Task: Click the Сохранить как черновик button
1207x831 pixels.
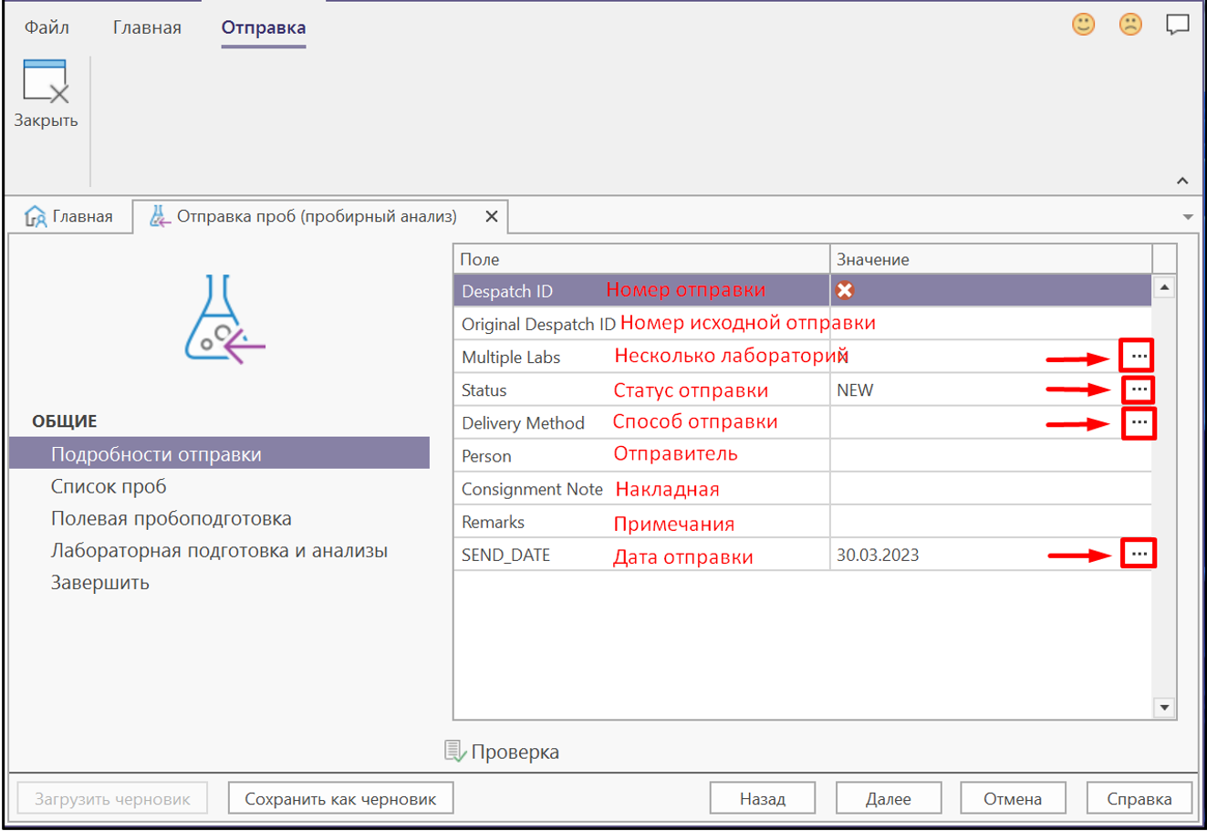Action: pyautogui.click(x=340, y=799)
